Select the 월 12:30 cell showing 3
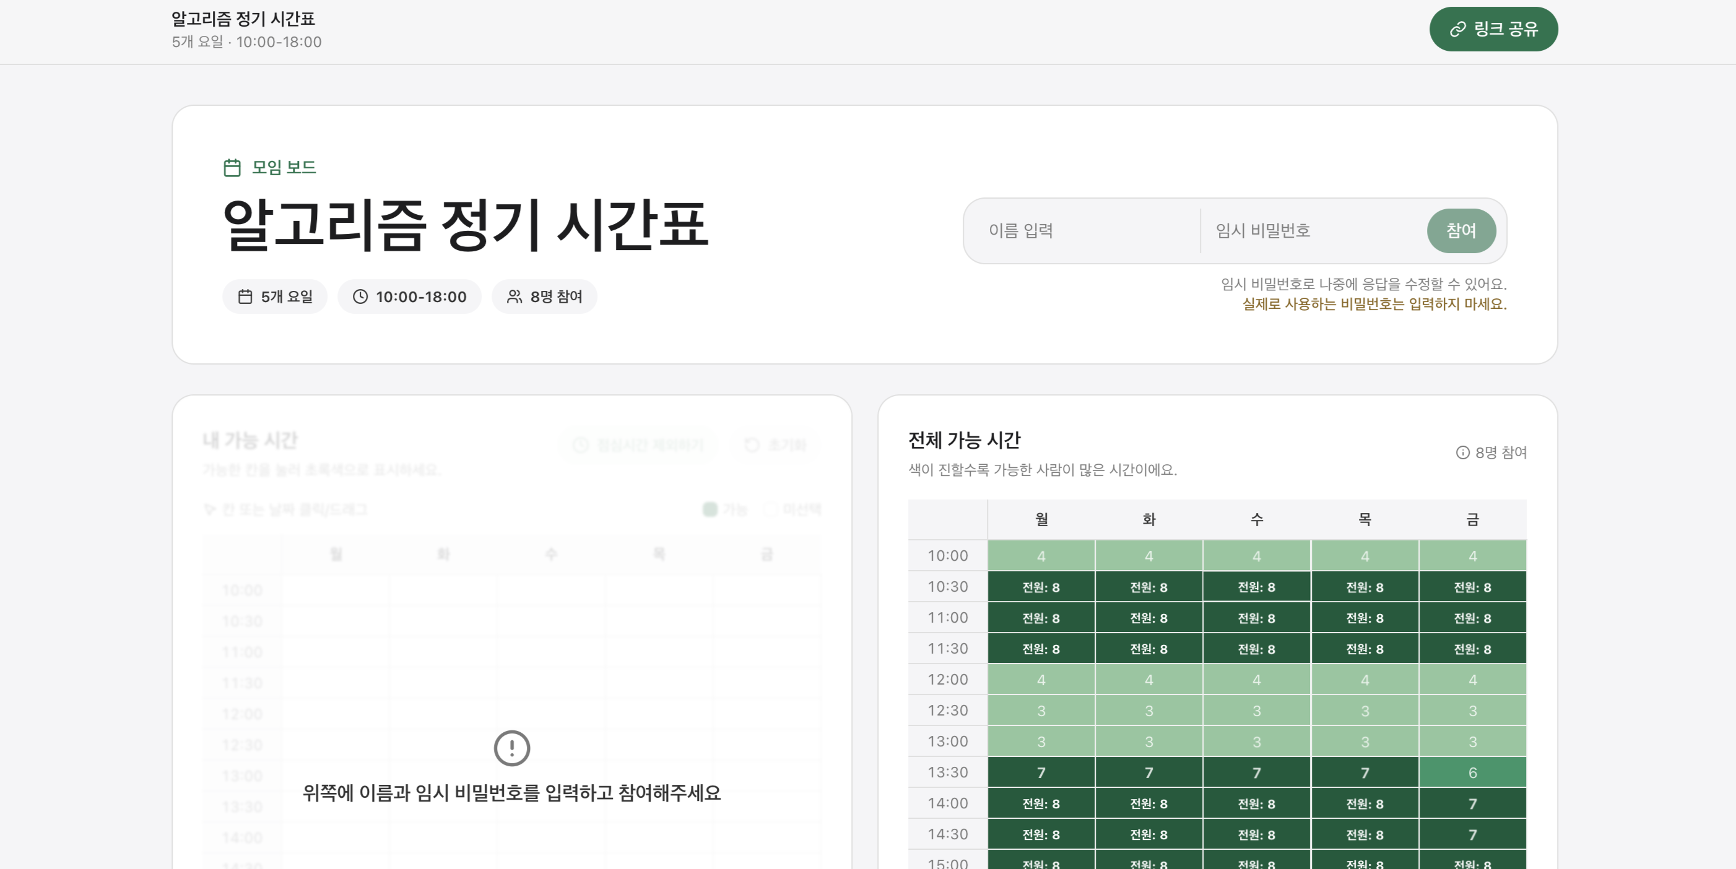This screenshot has height=869, width=1736. [x=1041, y=711]
